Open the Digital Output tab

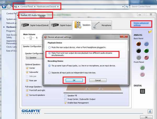coord(61,25)
